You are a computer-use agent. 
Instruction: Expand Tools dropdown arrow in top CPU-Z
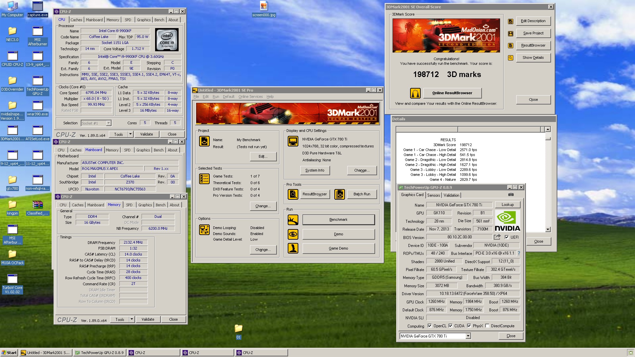(x=131, y=134)
